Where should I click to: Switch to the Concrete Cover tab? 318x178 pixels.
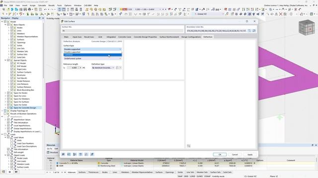125,37
